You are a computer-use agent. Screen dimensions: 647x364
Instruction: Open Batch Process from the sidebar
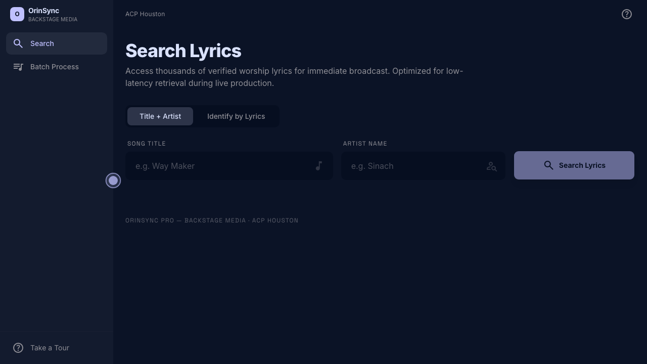pyautogui.click(x=55, y=67)
